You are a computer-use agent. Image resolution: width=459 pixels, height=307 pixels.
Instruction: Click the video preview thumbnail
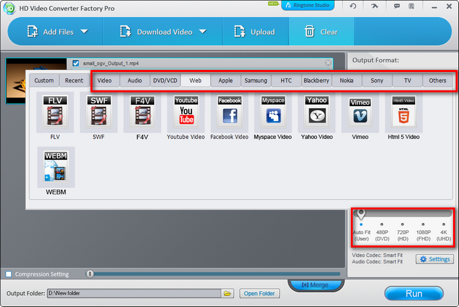[35, 81]
